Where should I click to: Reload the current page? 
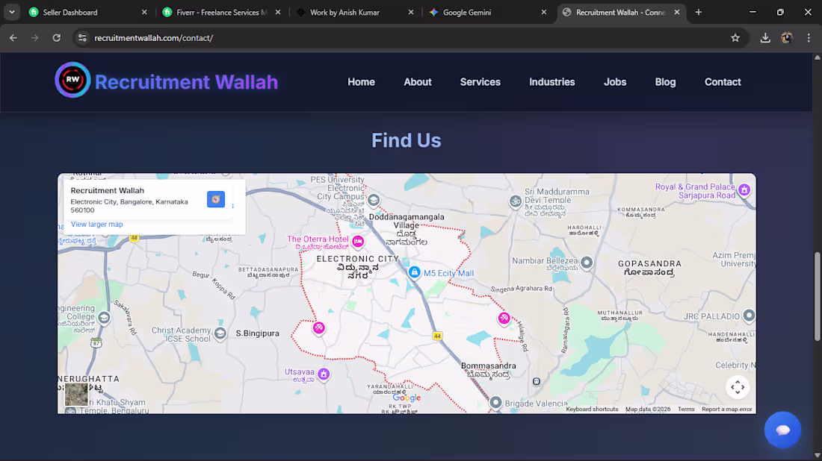click(x=57, y=38)
